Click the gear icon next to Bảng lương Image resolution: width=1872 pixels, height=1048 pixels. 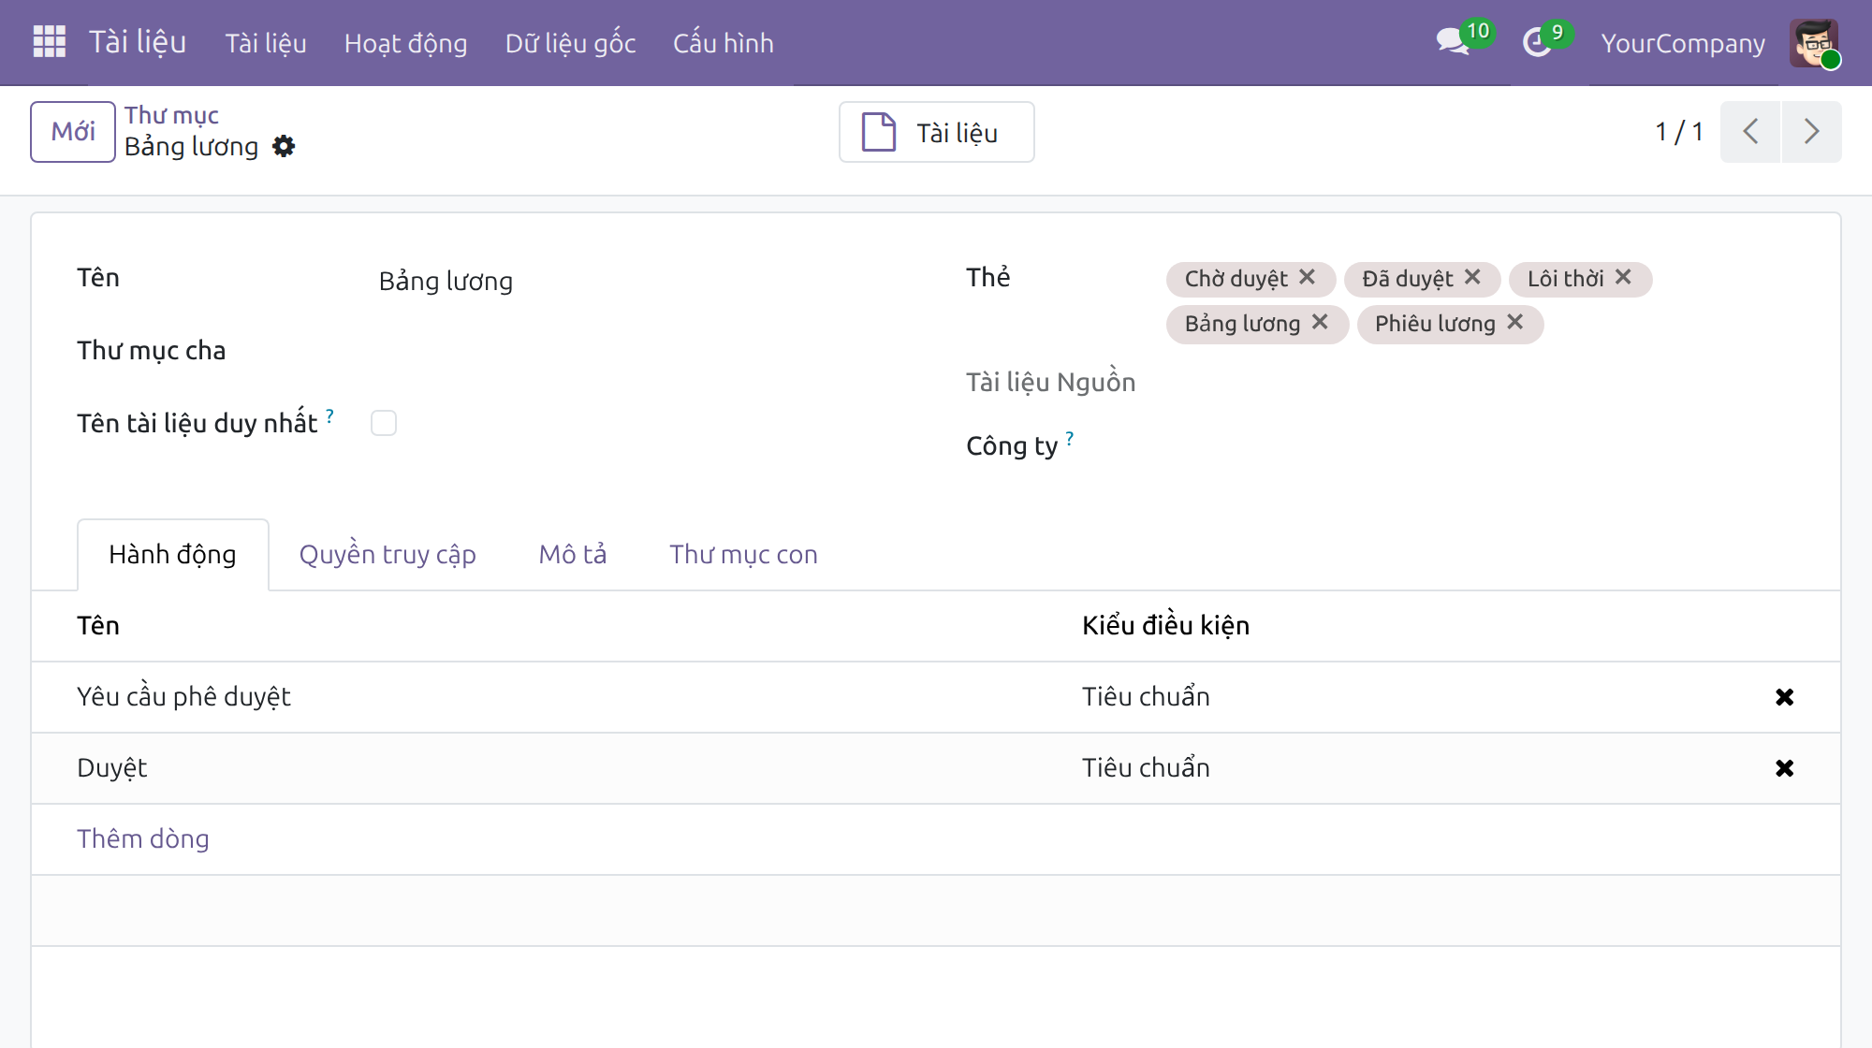(x=284, y=146)
